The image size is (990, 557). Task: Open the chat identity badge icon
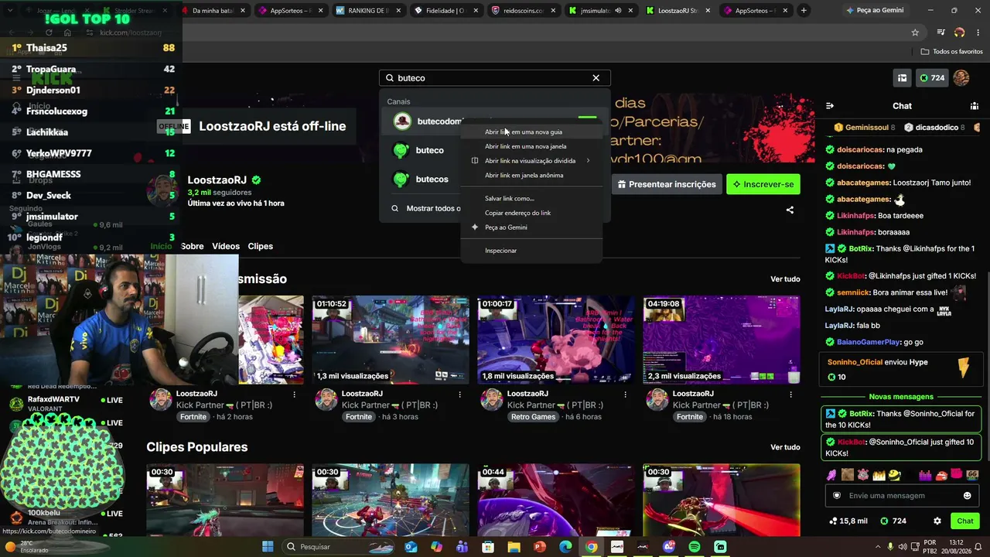click(x=836, y=496)
